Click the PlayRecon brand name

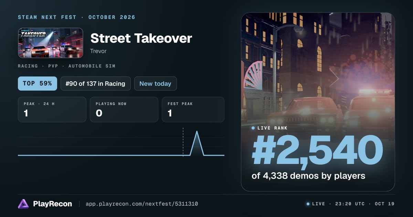click(53, 204)
